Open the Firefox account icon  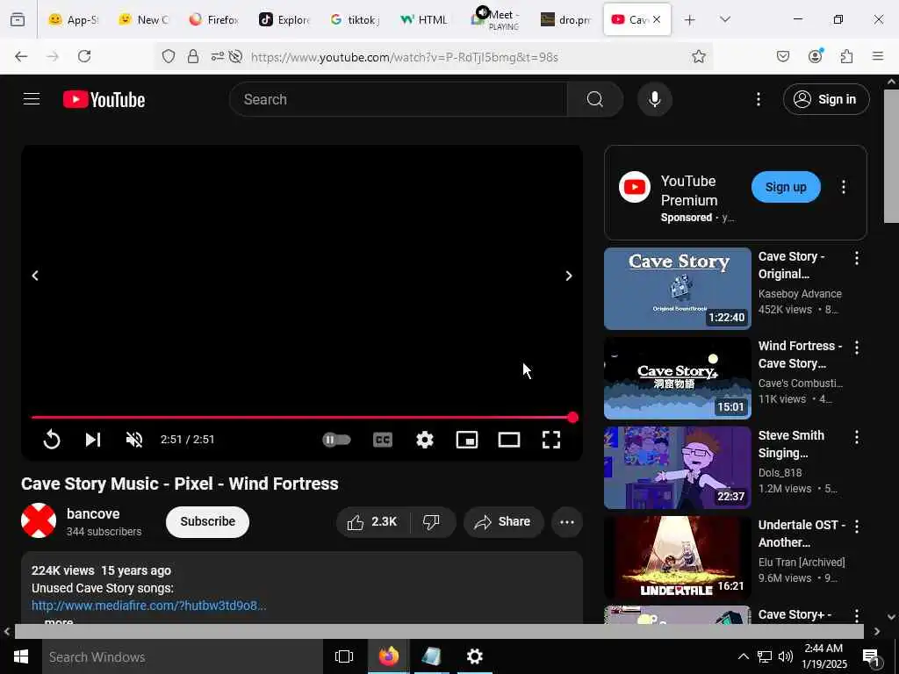815,56
